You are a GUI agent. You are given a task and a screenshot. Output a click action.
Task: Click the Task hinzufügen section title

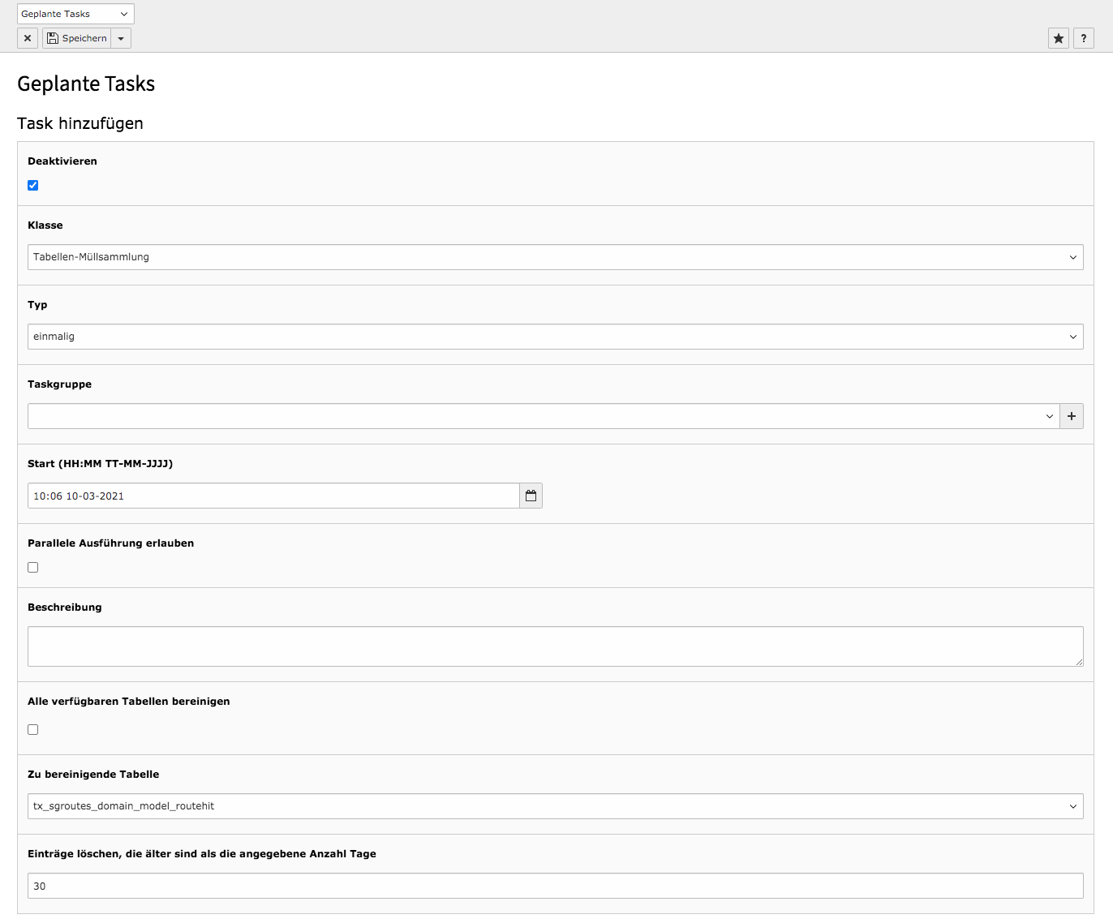tap(79, 123)
